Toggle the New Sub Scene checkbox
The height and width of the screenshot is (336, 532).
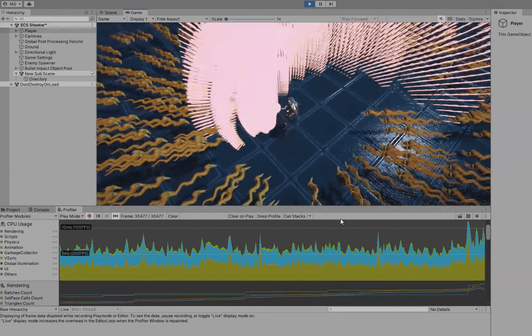click(93, 74)
